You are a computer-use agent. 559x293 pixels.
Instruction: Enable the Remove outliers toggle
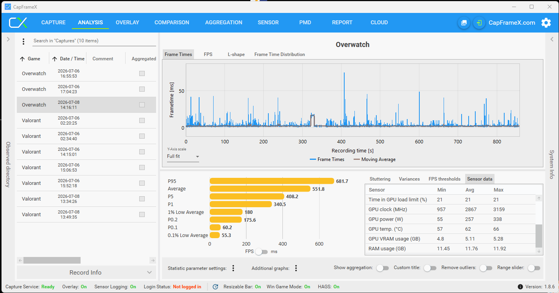click(x=486, y=268)
